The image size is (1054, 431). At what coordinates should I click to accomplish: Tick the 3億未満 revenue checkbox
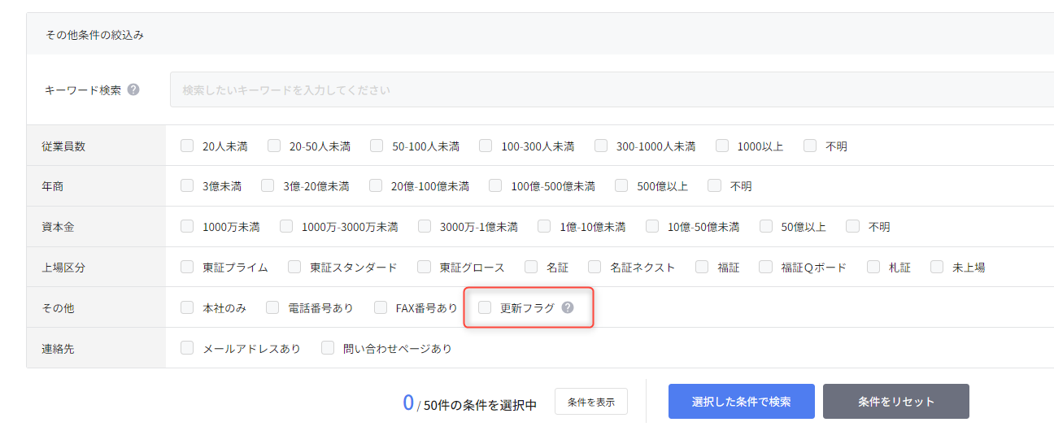(x=187, y=185)
